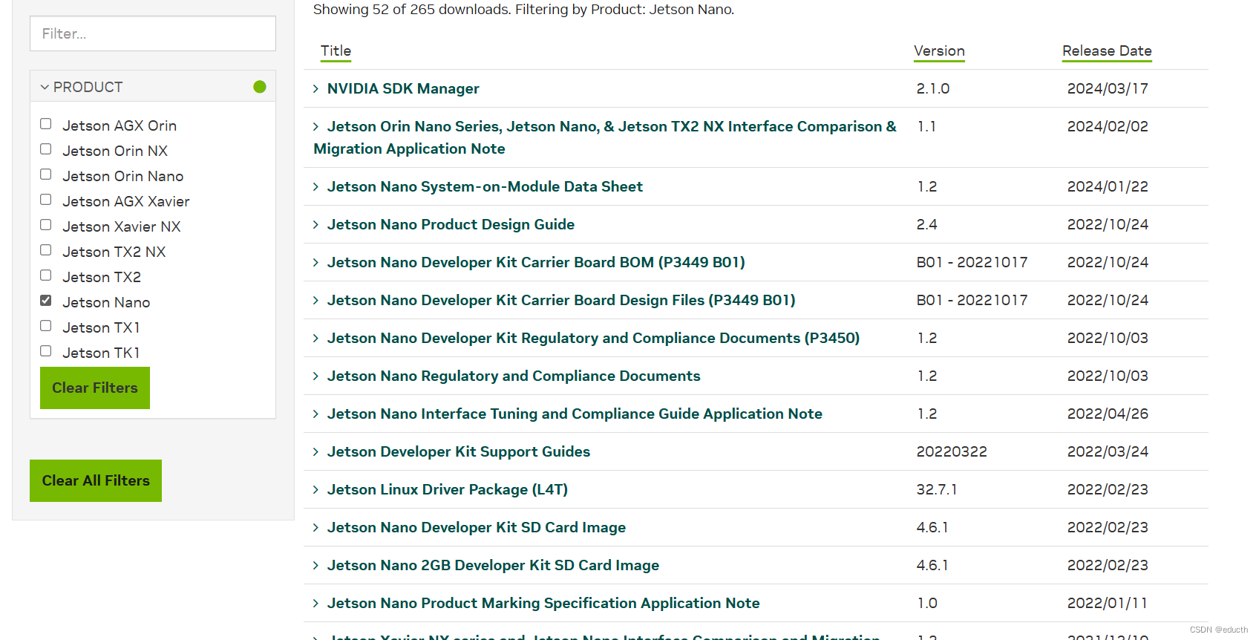Tick the Jetson TX1 checkbox
Screen dimensions: 1259x640
coord(46,326)
